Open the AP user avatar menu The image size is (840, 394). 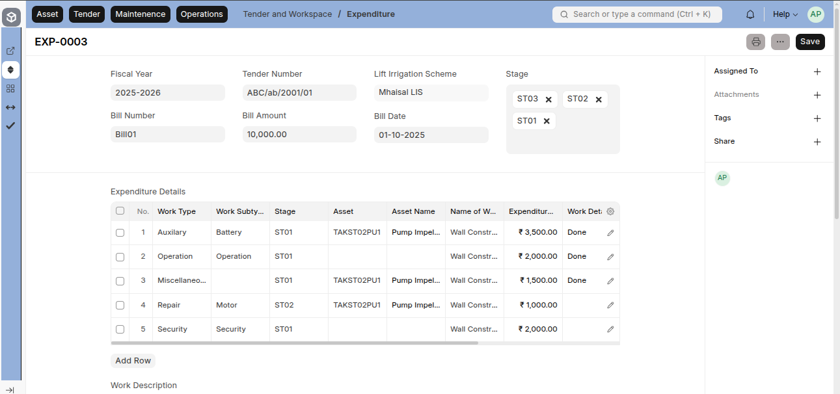point(815,14)
